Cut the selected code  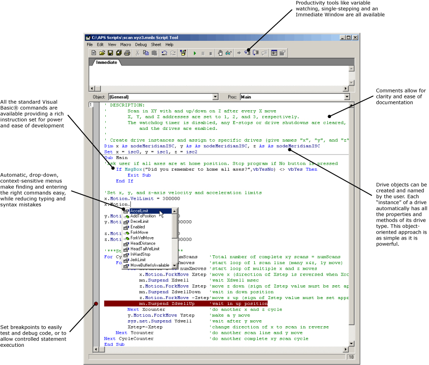click(x=138, y=53)
